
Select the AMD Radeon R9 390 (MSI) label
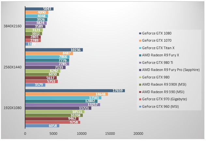163,92
